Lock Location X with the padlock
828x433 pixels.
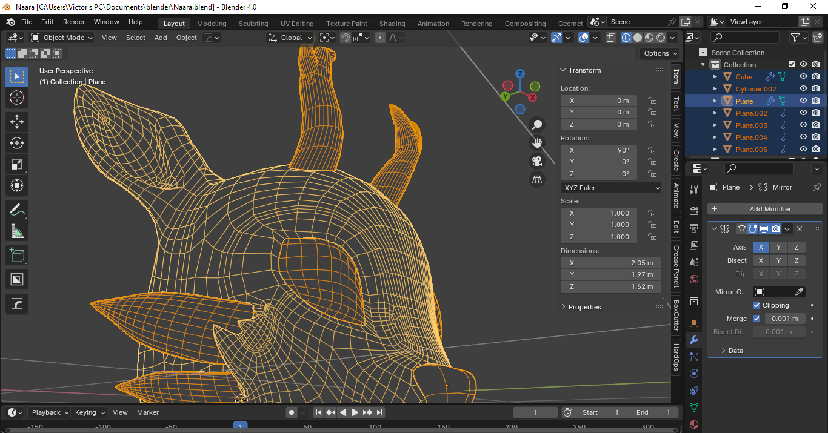pyautogui.click(x=652, y=101)
